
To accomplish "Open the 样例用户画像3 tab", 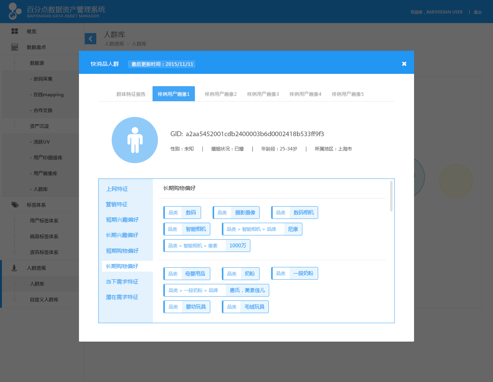I will [x=263, y=94].
